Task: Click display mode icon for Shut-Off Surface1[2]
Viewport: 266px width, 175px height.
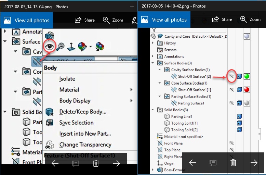Action: (239, 76)
